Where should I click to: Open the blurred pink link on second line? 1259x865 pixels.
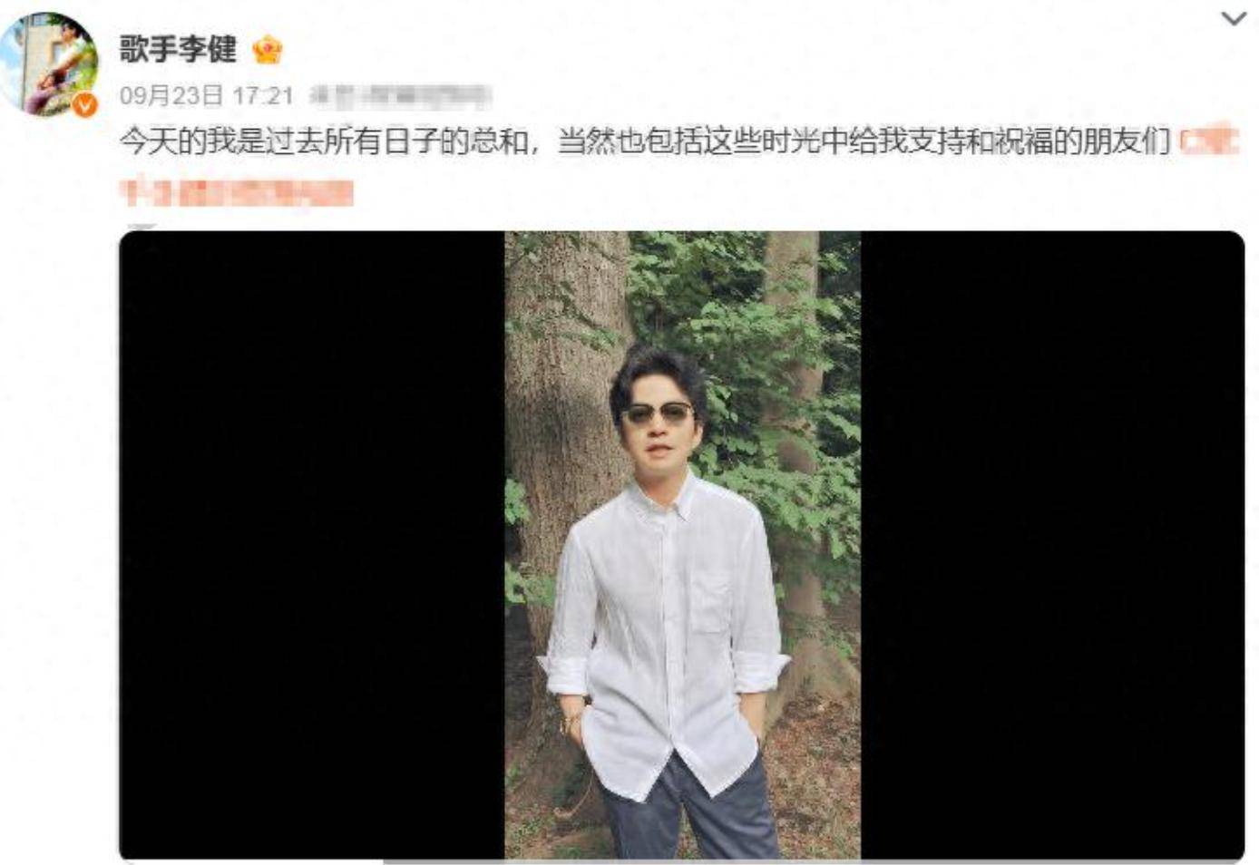237,192
